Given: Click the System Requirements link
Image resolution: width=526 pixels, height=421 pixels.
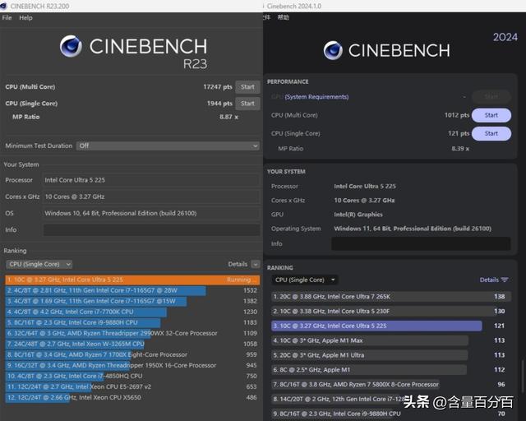Looking at the screenshot, I should pos(316,97).
